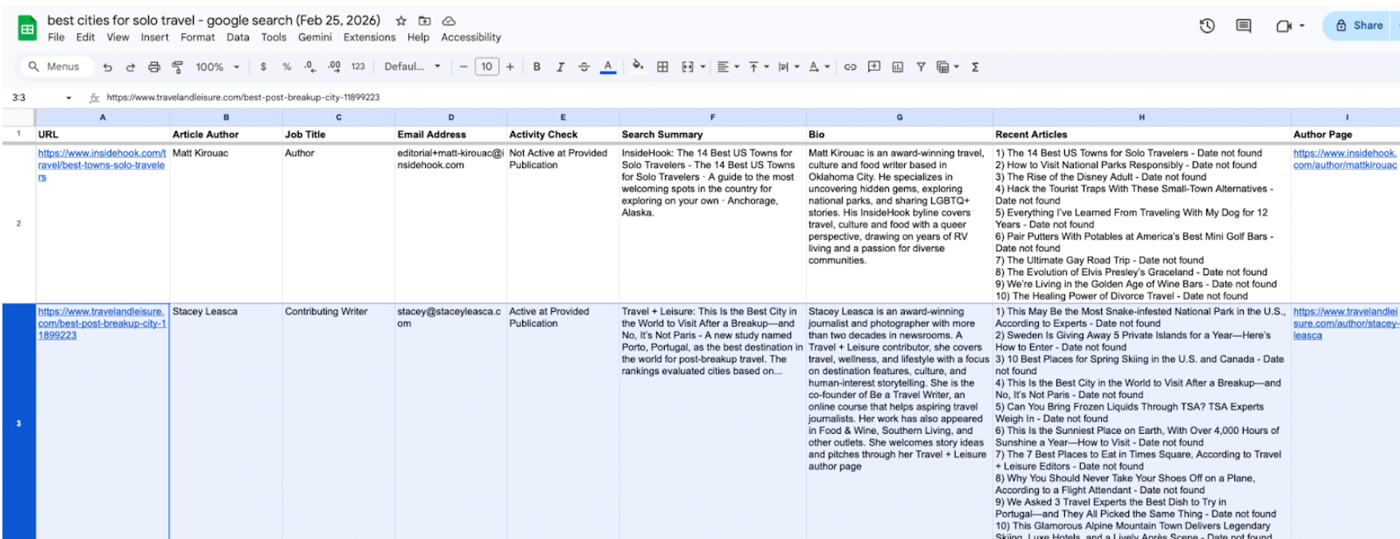Star this spreadsheet
The width and height of the screenshot is (1400, 539).
tap(401, 21)
